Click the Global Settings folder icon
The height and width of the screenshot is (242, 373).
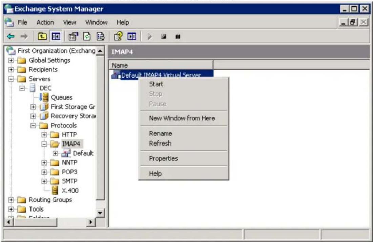(x=21, y=60)
